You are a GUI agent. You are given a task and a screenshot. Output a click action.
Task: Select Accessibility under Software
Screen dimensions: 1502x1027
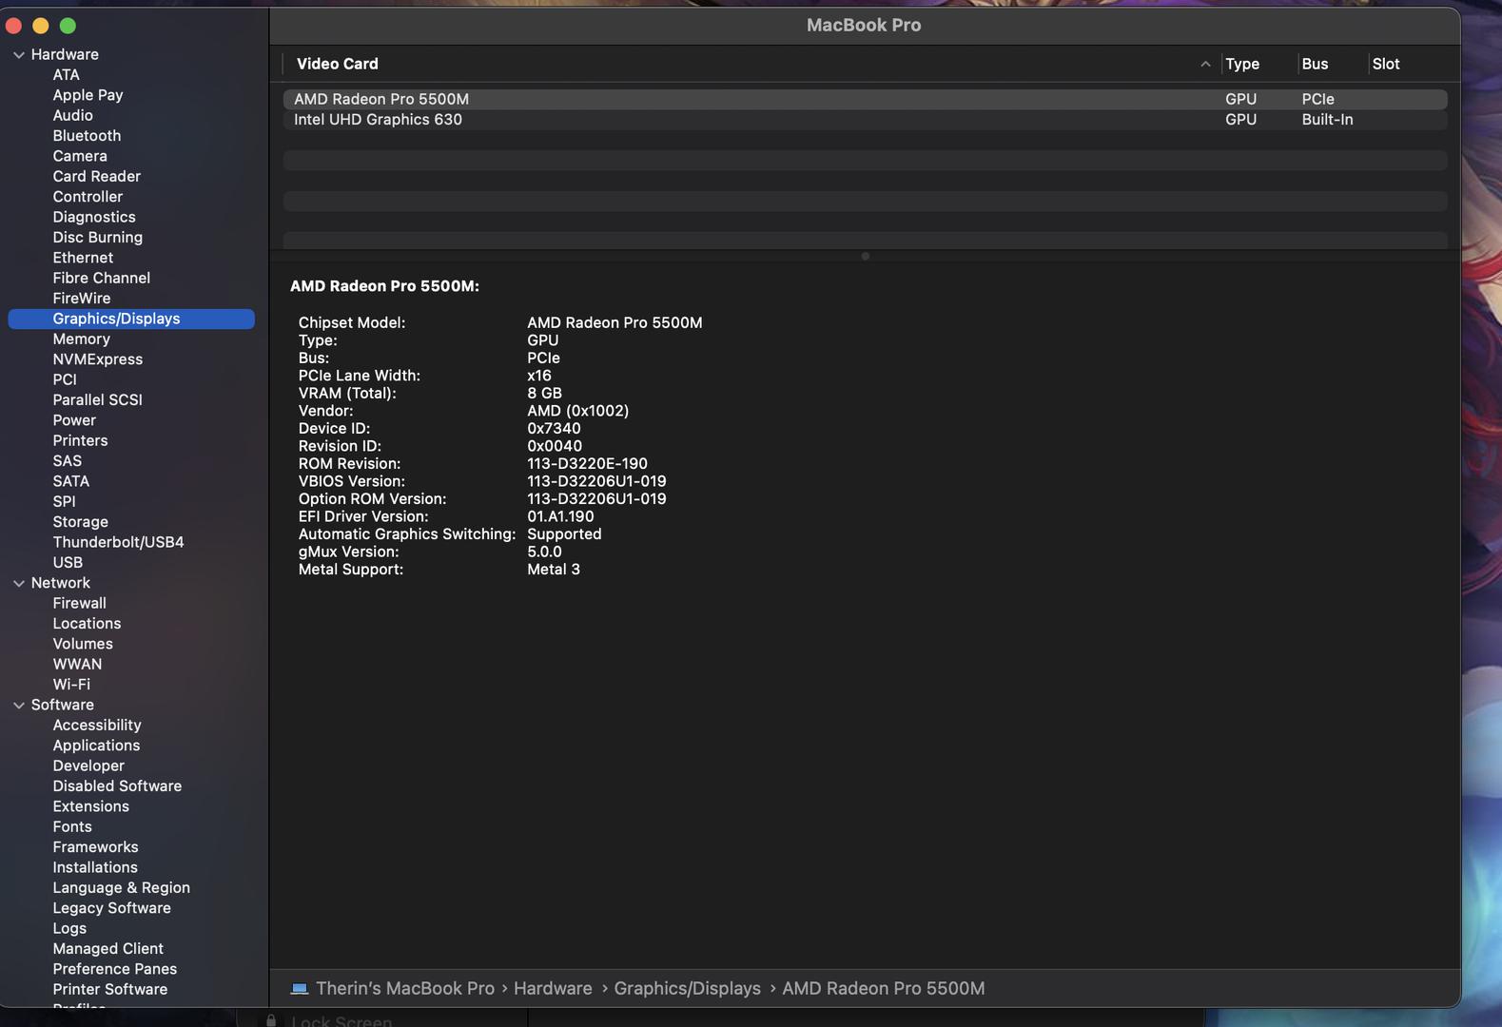97,725
